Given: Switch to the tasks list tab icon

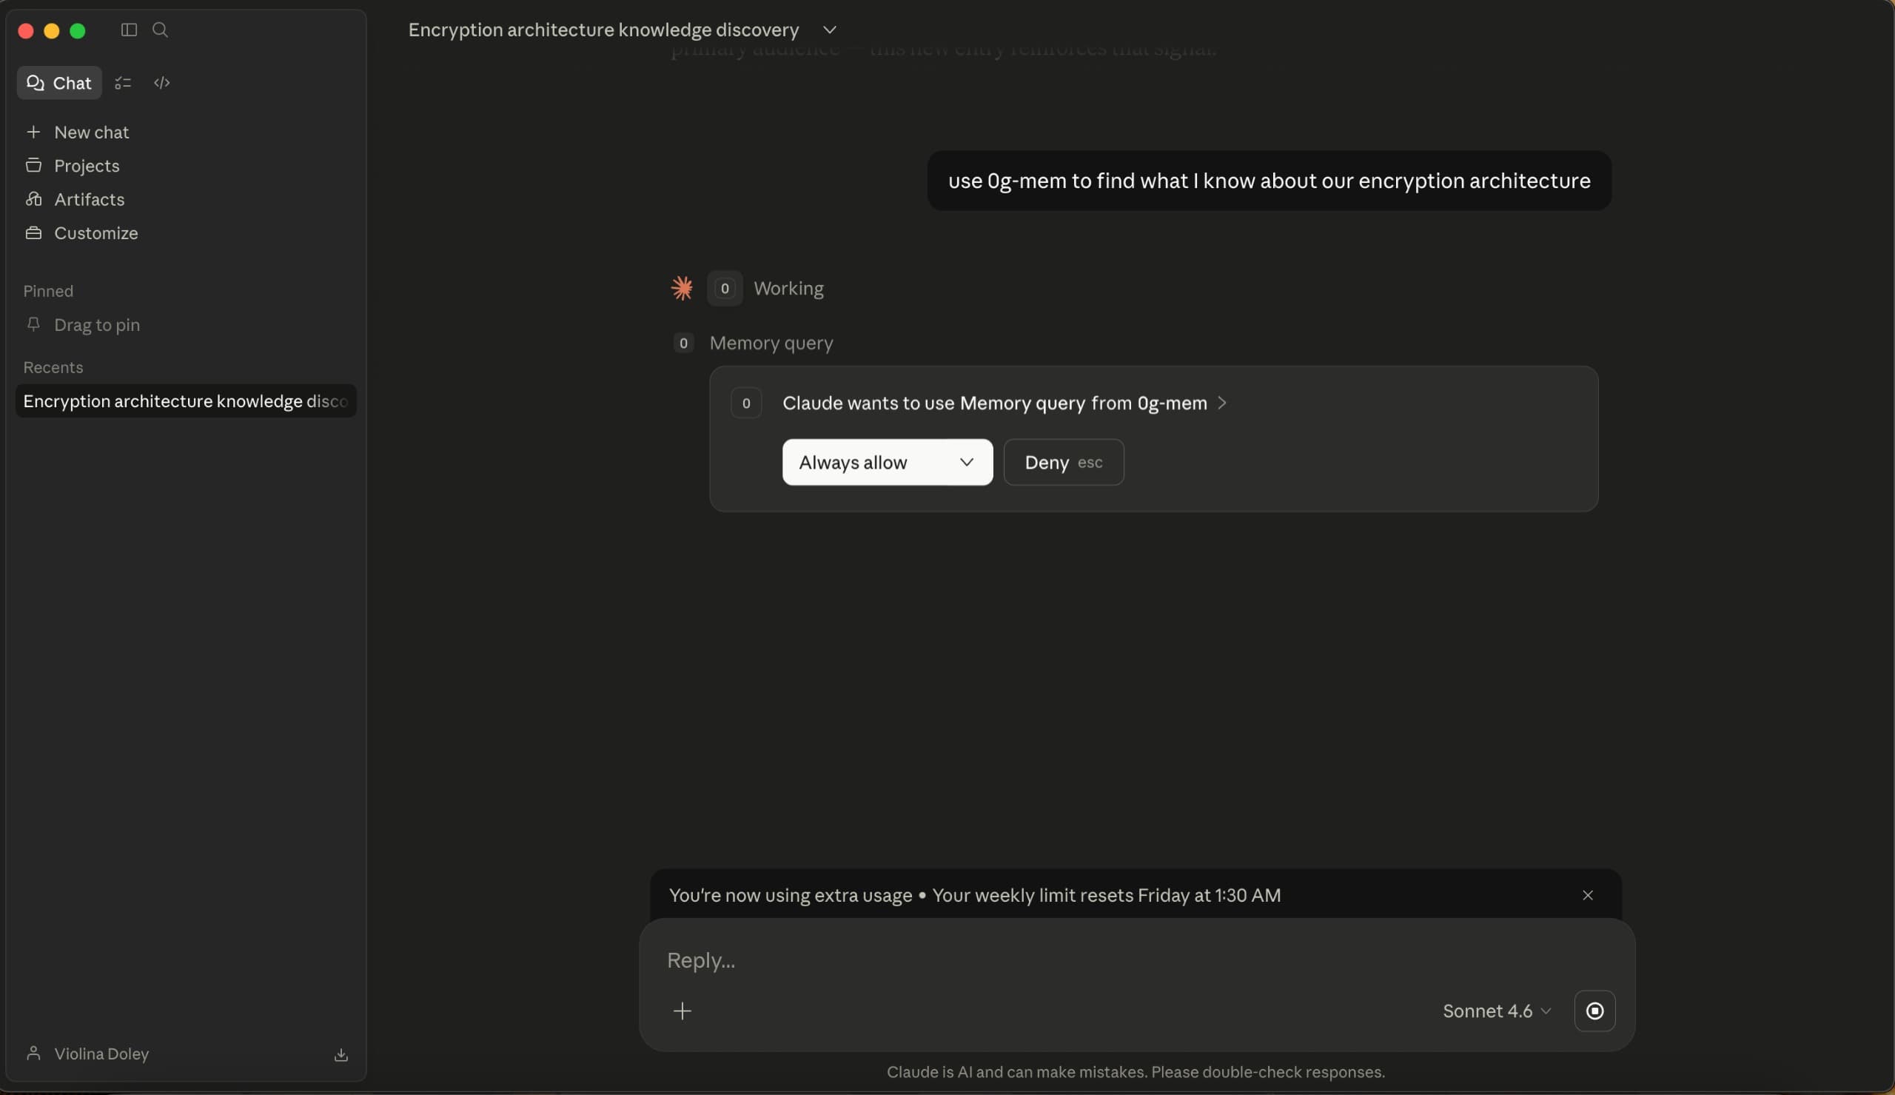Looking at the screenshot, I should click(124, 83).
